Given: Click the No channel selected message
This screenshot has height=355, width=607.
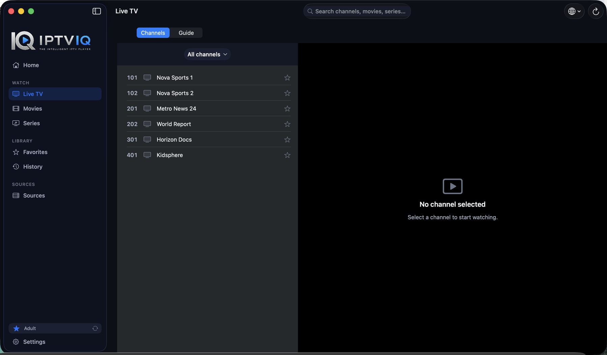Looking at the screenshot, I should tap(453, 204).
